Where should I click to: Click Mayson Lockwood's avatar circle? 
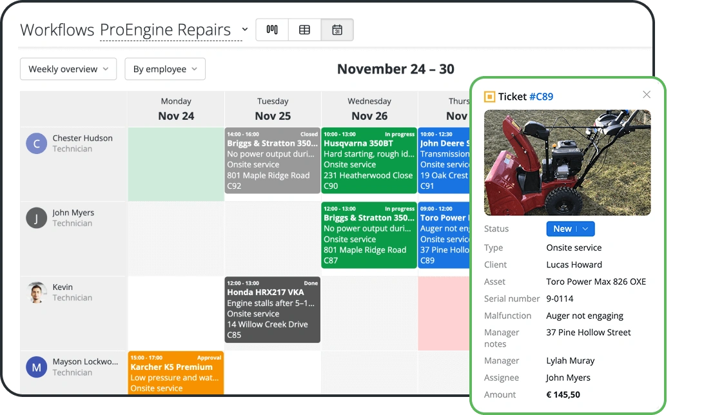pos(37,367)
